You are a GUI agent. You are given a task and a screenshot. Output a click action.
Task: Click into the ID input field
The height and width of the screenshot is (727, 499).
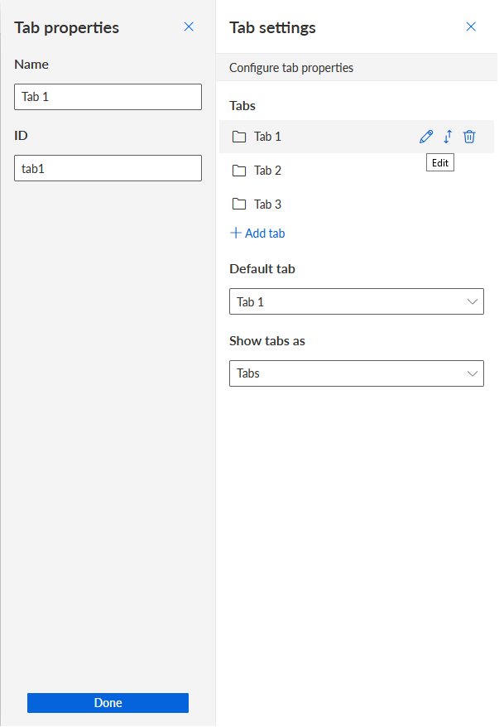click(108, 168)
